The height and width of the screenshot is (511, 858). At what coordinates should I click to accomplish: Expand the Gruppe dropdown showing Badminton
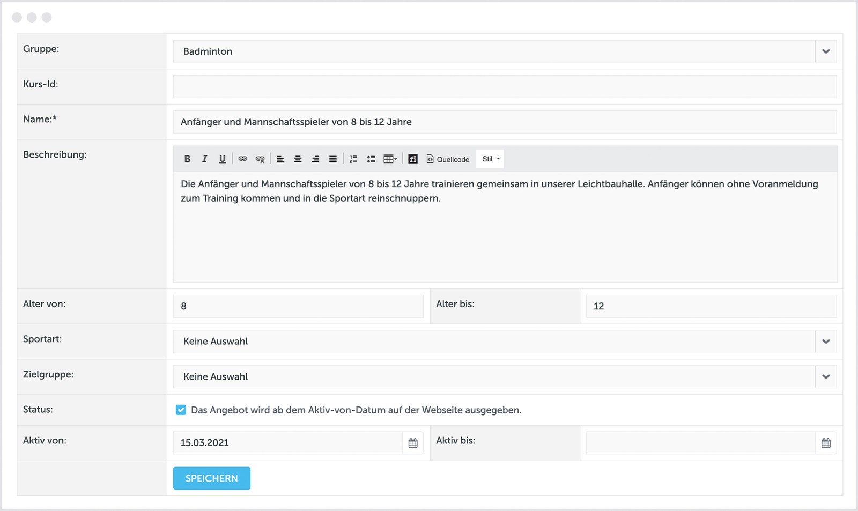[826, 51]
